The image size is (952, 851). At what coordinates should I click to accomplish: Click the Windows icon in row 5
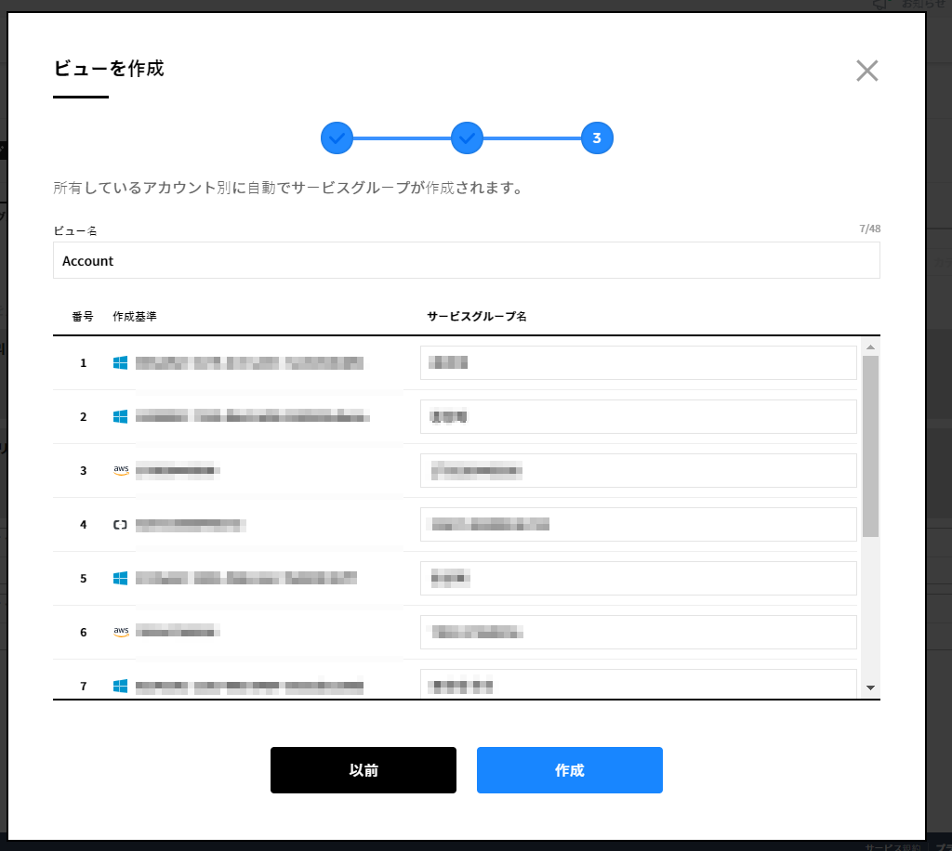pos(120,578)
